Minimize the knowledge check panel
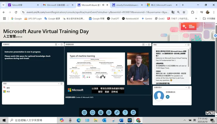 [x=59, y=44]
